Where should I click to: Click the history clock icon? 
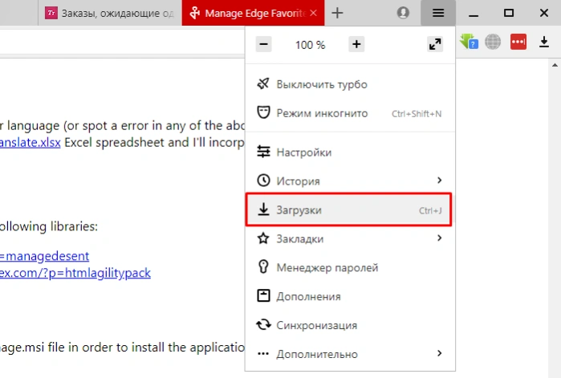pos(264,181)
